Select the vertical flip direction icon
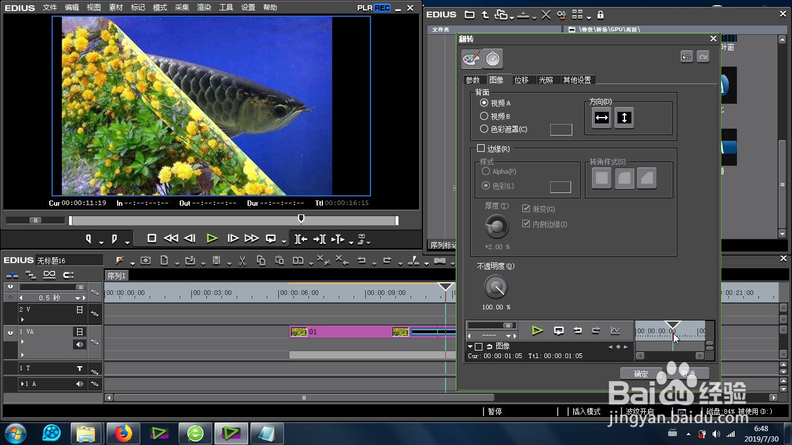This screenshot has height=445, width=792. tap(624, 118)
